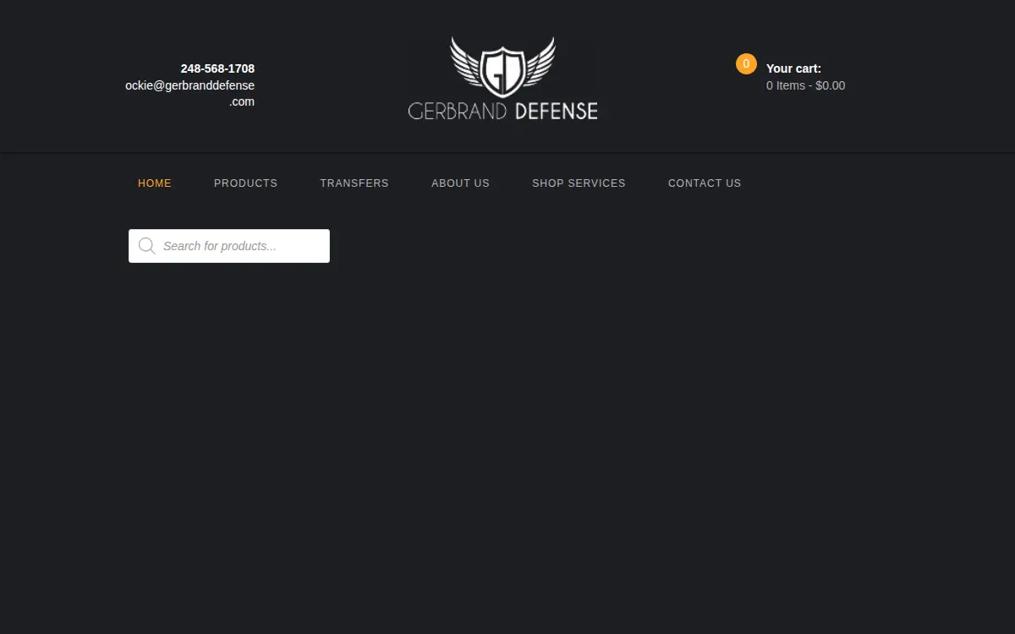
Task: Open the cart via orange item-count badge
Action: coord(746,63)
